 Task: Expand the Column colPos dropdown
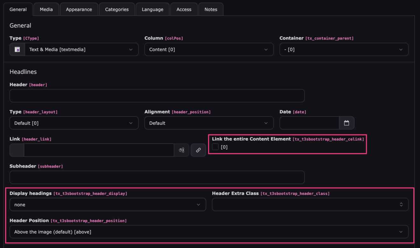[x=209, y=50]
